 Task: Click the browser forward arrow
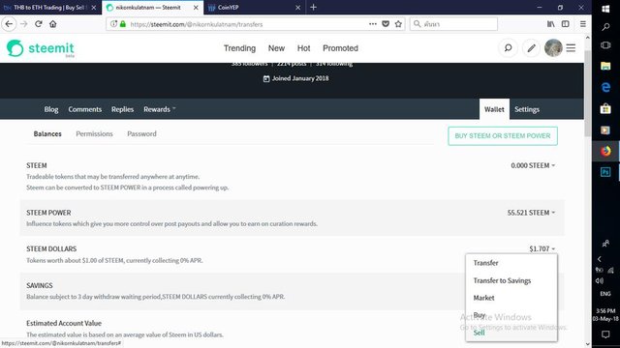coord(23,24)
